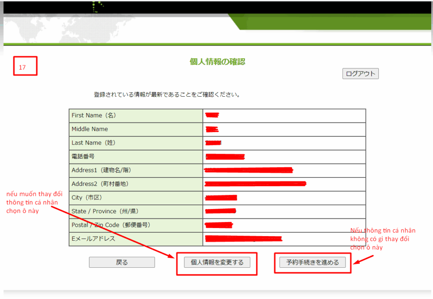Proceed with the 予約手続きを進める button
Screen dimensions: 433x299
(x=312, y=262)
